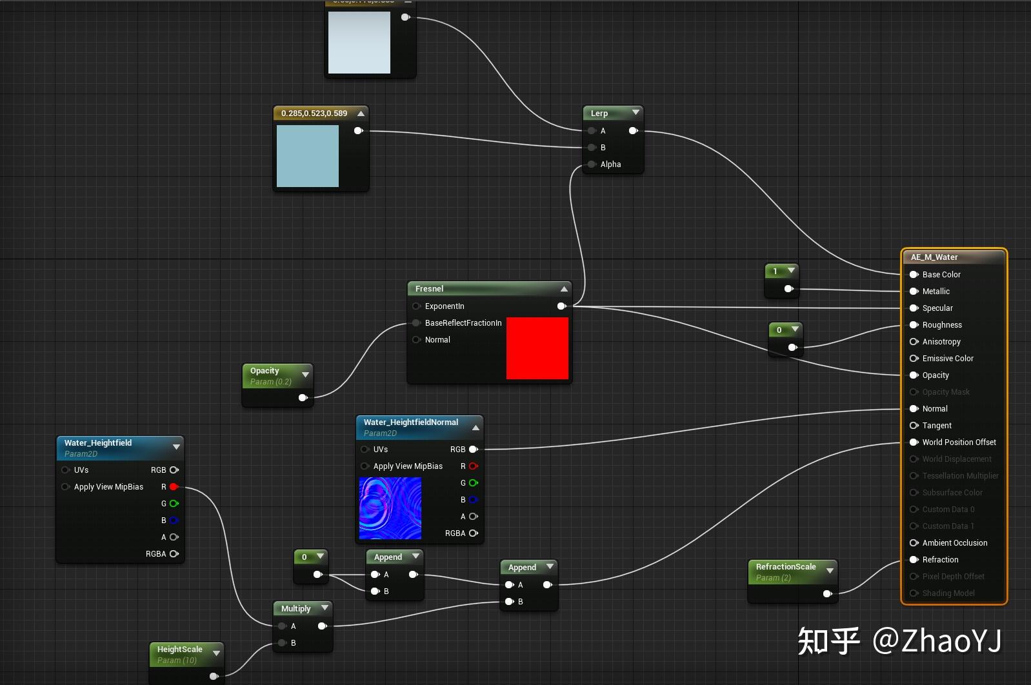Select the RefractionScale node title
1031x685 pixels.
click(786, 567)
